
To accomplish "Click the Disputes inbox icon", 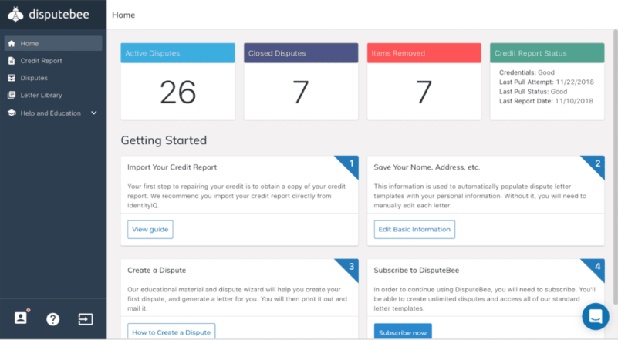I will coord(12,78).
